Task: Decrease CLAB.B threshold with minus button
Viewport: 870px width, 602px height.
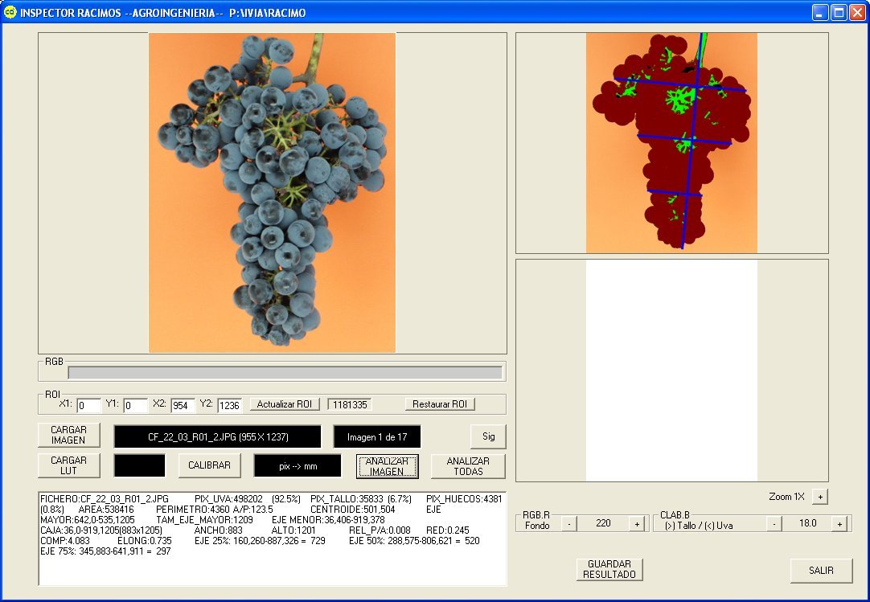Action: [774, 523]
